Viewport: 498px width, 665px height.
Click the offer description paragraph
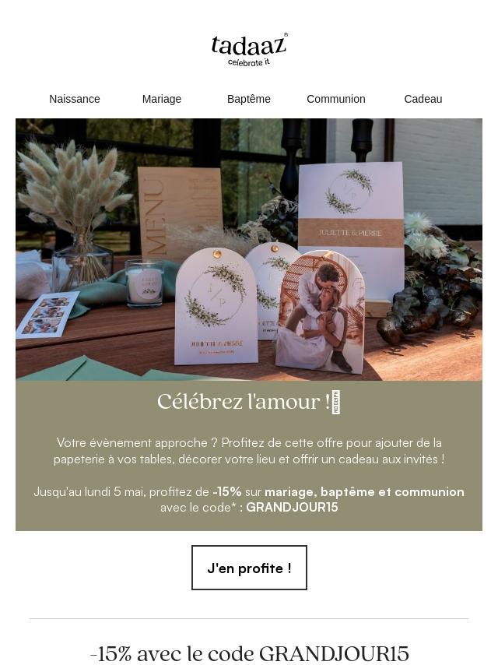click(249, 451)
